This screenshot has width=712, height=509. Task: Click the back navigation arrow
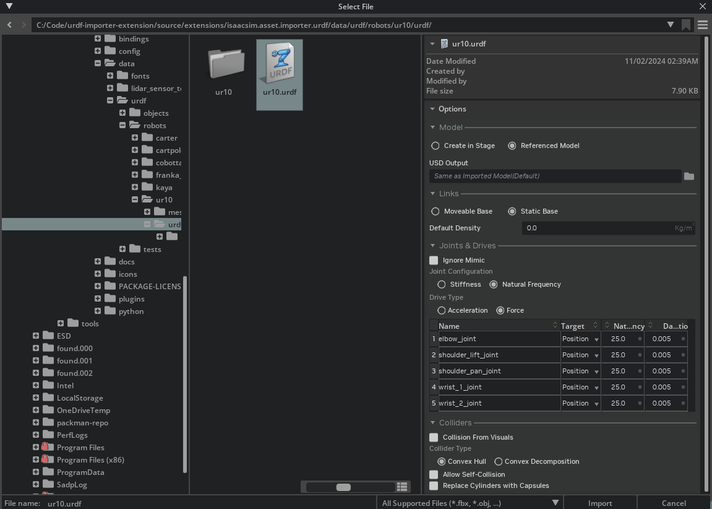[9, 25]
